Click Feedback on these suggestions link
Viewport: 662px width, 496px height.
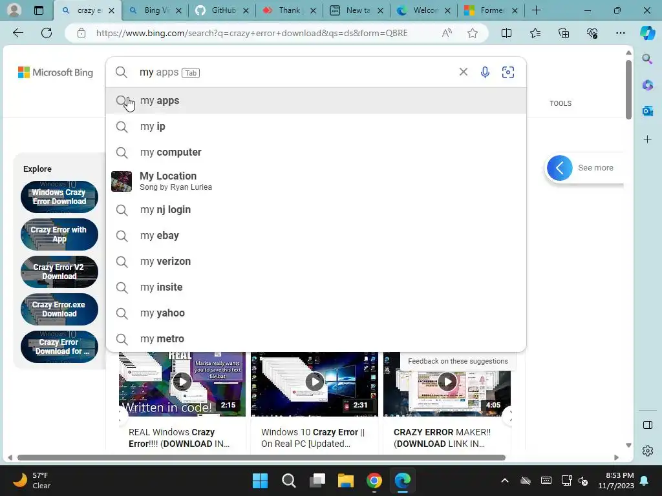coord(458,361)
